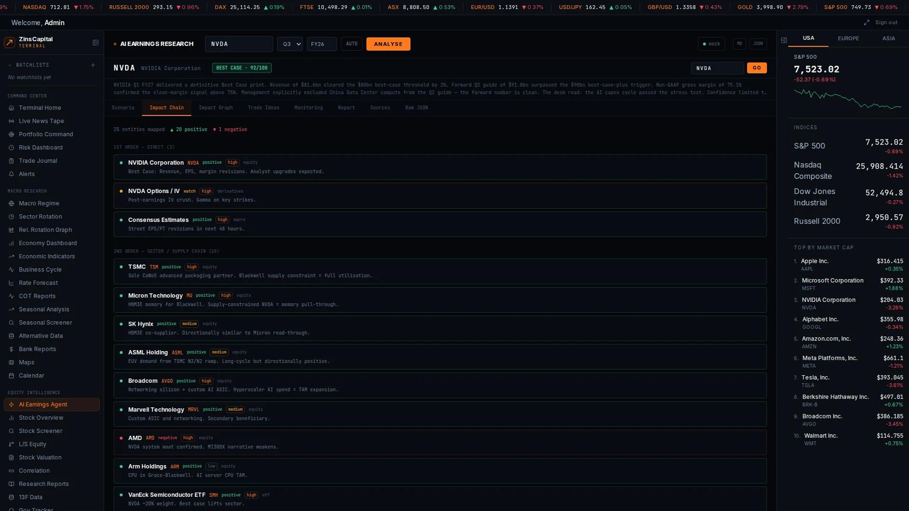Click the Rel. Rotation Graph icon
This screenshot has height=511, width=909.
(x=11, y=230)
